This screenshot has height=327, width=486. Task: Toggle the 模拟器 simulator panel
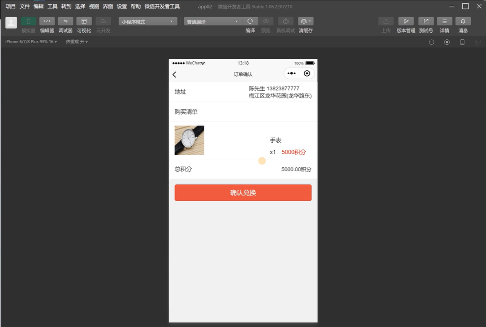29,21
